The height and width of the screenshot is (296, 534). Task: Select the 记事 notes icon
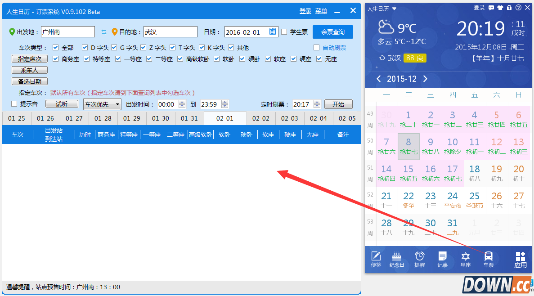point(442,259)
